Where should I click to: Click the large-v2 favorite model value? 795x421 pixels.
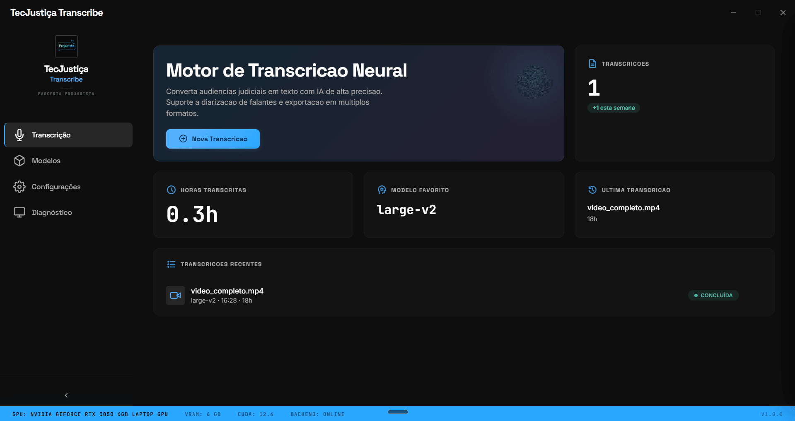[x=406, y=210]
